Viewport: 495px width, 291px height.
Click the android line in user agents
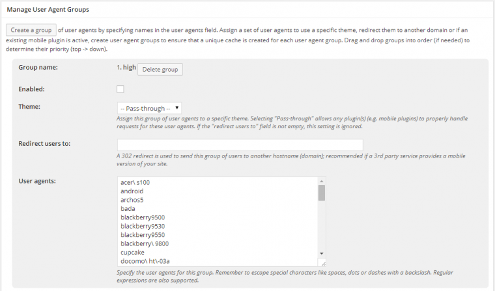coord(132,191)
